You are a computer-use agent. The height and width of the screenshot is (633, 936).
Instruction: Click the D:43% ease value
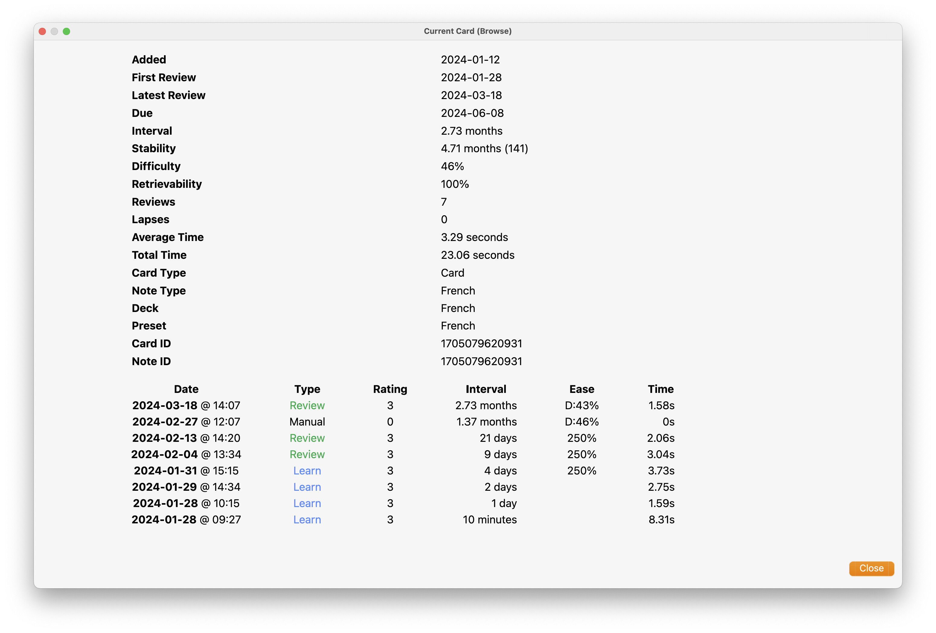582,405
